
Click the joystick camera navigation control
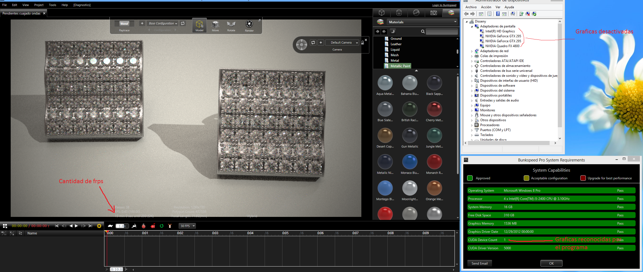click(302, 44)
